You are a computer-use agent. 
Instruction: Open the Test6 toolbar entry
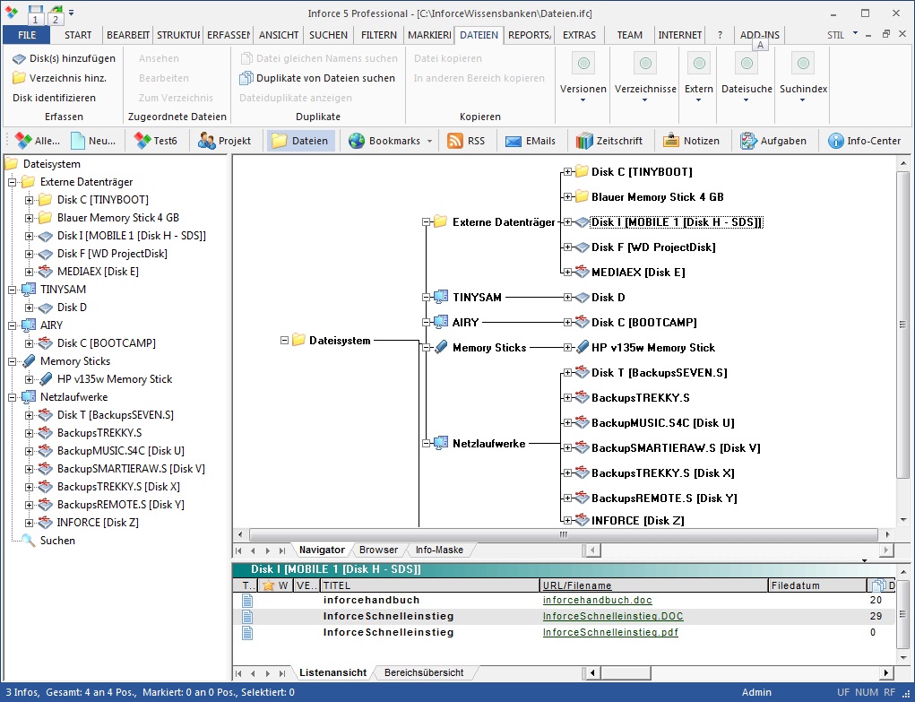(156, 141)
